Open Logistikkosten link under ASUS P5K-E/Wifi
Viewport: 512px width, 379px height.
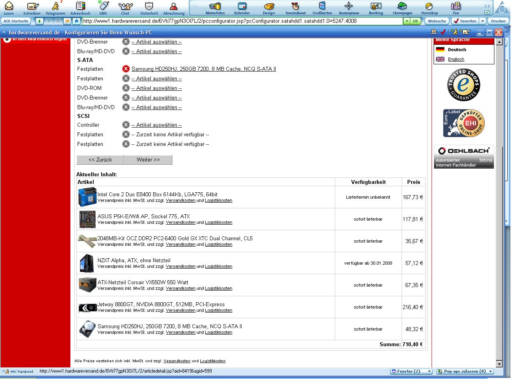(x=219, y=222)
